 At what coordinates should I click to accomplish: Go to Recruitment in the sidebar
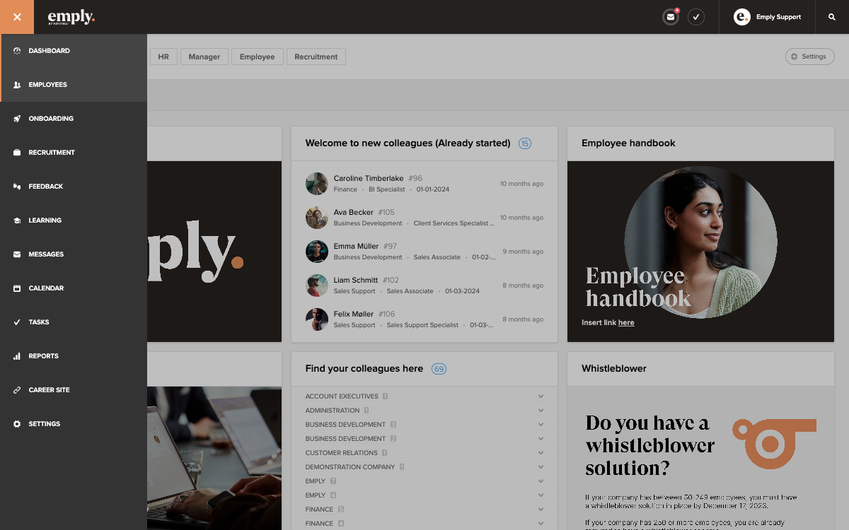tap(74, 153)
